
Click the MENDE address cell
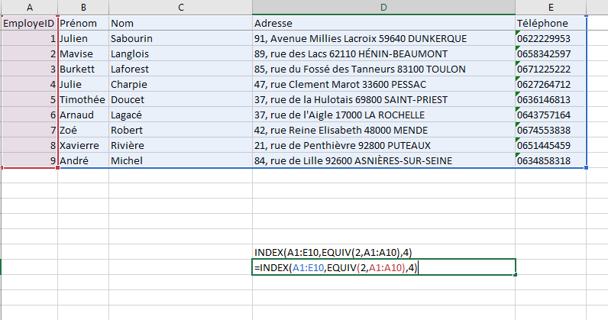pyautogui.click(x=383, y=130)
